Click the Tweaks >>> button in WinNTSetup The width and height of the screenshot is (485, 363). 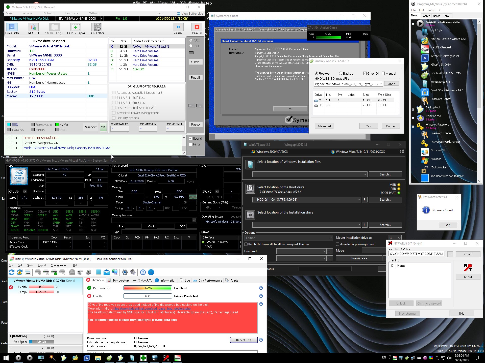359,258
